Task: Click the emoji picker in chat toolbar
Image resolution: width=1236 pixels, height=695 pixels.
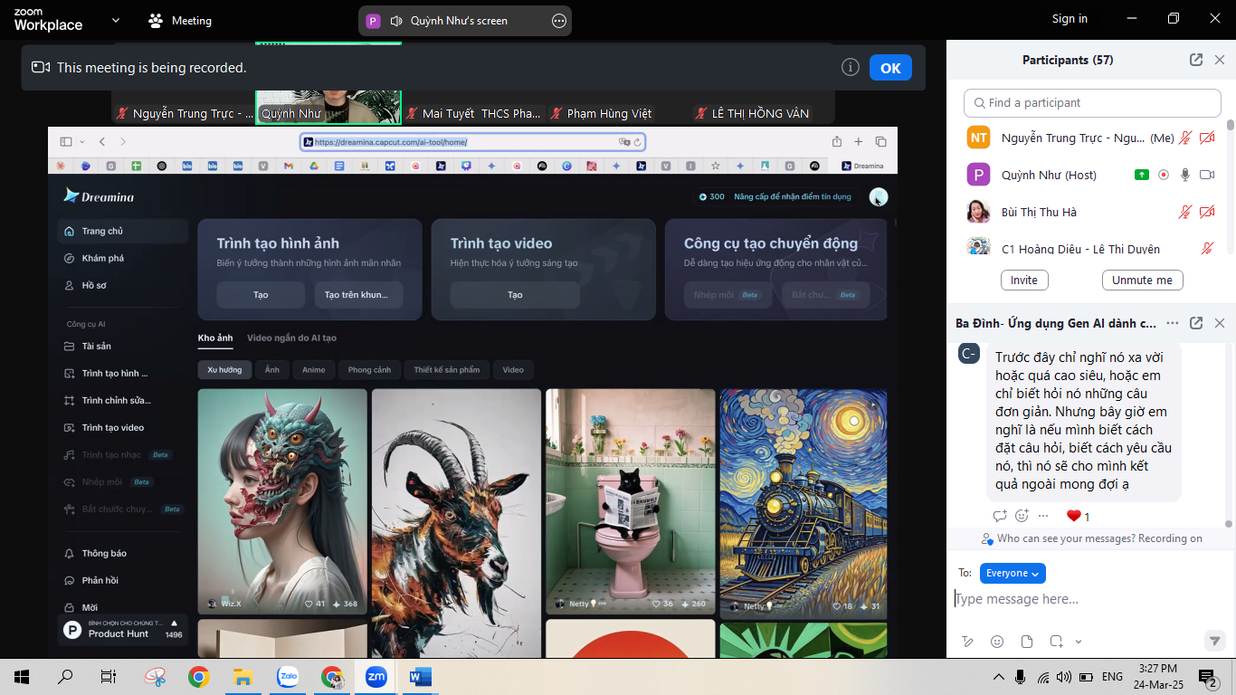Action: 997,642
